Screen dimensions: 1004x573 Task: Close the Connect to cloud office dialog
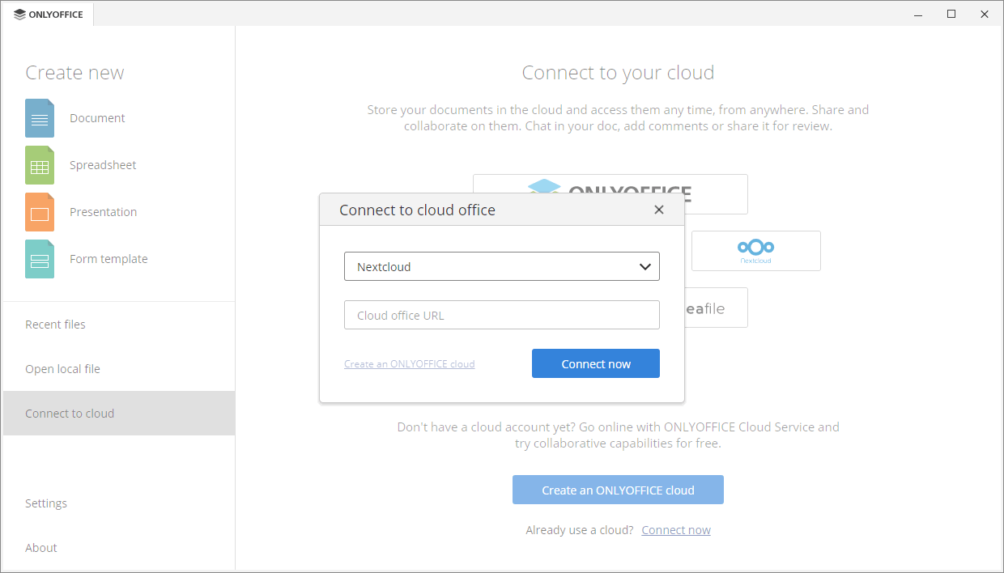coord(659,210)
